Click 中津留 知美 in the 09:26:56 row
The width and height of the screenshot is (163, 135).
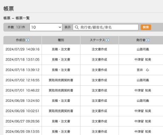click(x=143, y=121)
